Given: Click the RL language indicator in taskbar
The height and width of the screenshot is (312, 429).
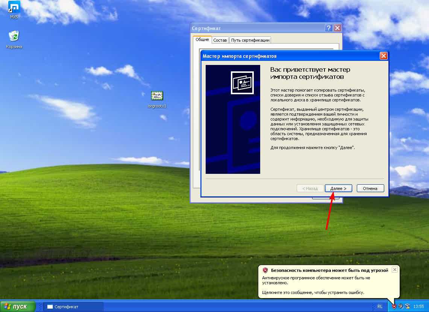Looking at the screenshot, I should 380,306.
